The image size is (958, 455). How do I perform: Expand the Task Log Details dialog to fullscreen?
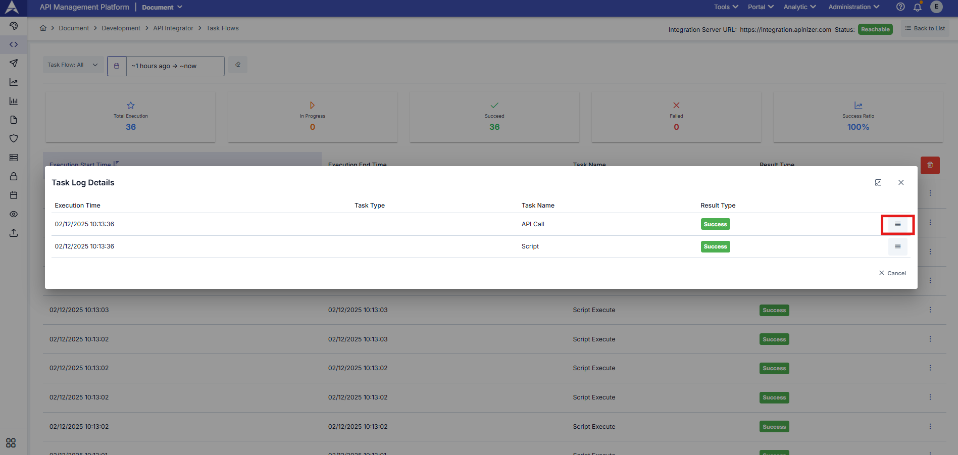pyautogui.click(x=878, y=183)
